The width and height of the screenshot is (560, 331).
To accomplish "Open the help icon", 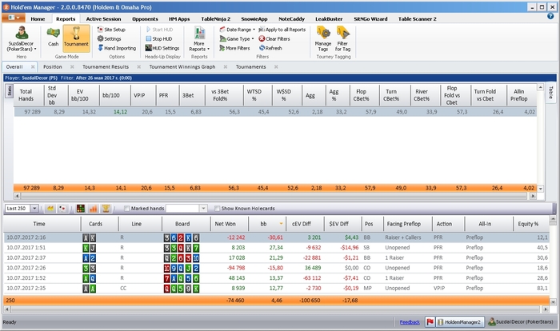I will click(x=550, y=16).
